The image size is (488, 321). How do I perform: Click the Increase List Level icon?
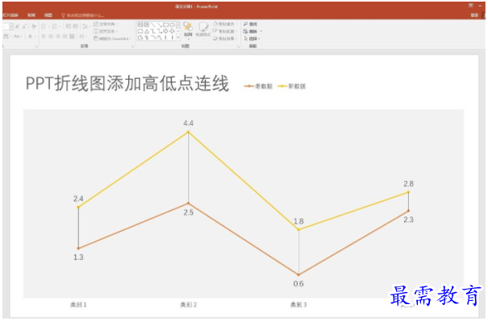pyautogui.click(x=75, y=27)
